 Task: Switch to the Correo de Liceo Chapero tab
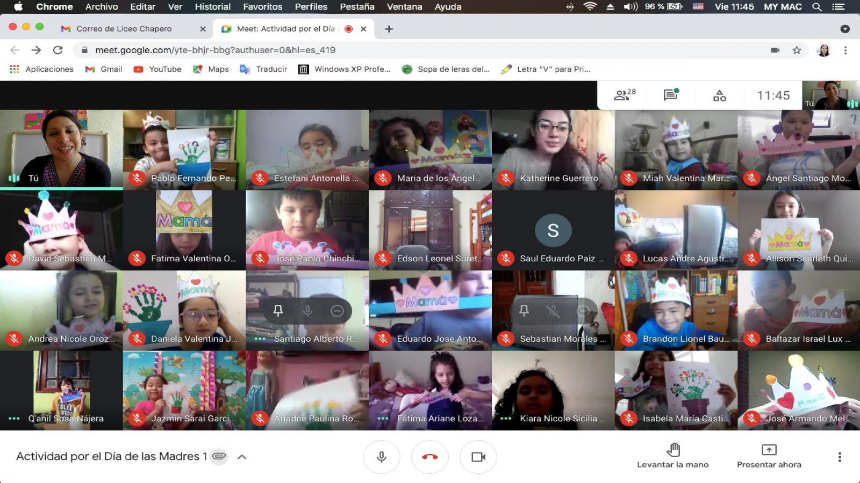pos(124,28)
